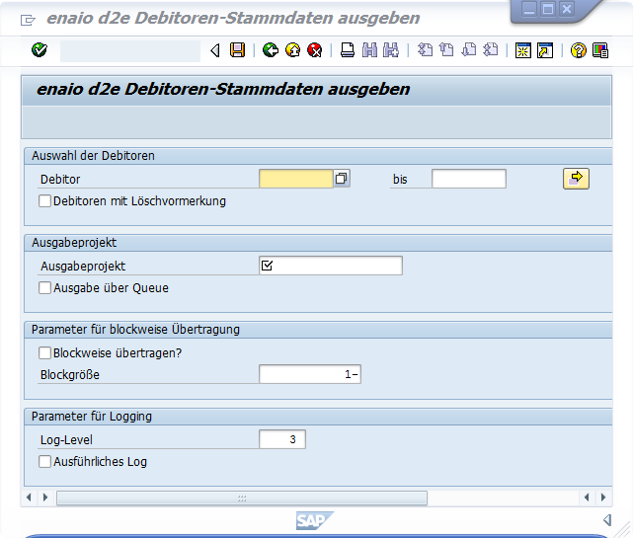633x538 pixels.
Task: Click the Print icon in toolbar
Action: click(x=348, y=50)
